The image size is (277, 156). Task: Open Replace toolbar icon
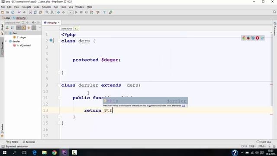pos(52,12)
